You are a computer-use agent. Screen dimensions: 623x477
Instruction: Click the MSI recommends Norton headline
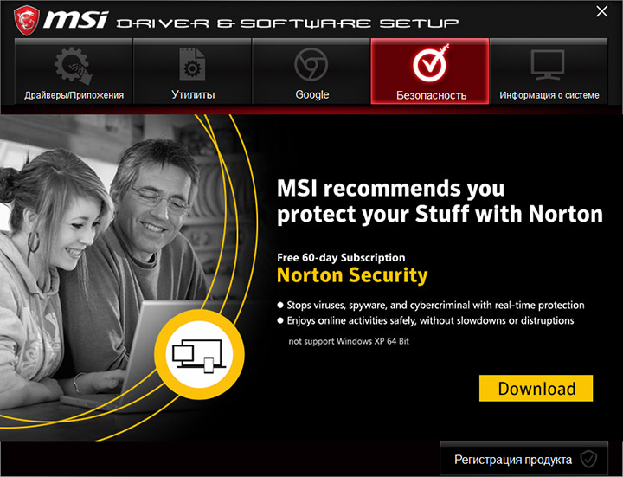pyautogui.click(x=440, y=201)
